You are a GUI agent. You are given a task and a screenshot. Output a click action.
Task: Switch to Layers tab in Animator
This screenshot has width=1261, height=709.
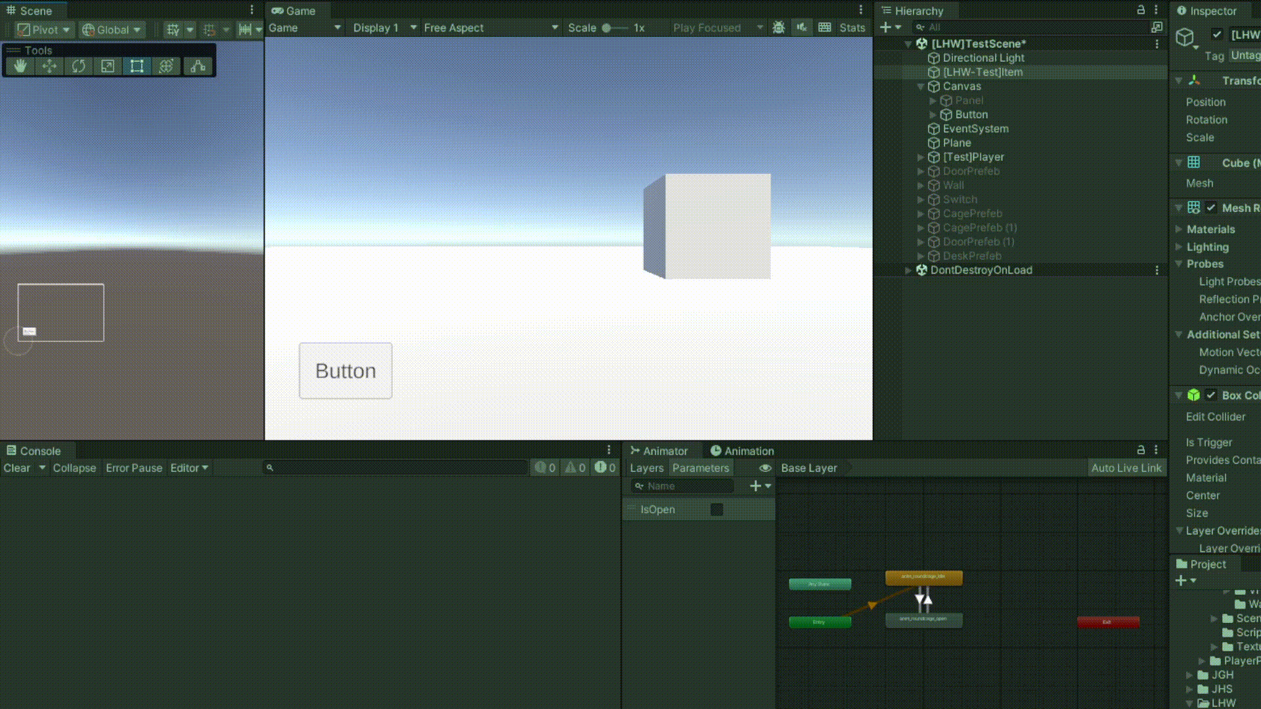(646, 468)
